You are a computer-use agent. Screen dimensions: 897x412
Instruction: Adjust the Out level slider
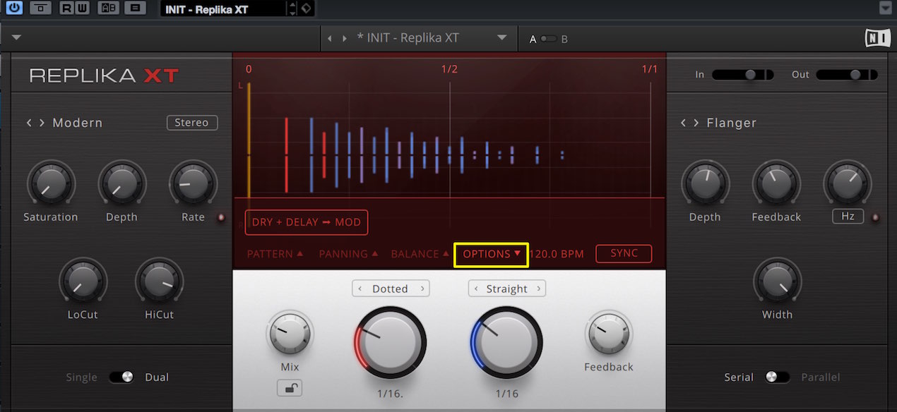(847, 74)
